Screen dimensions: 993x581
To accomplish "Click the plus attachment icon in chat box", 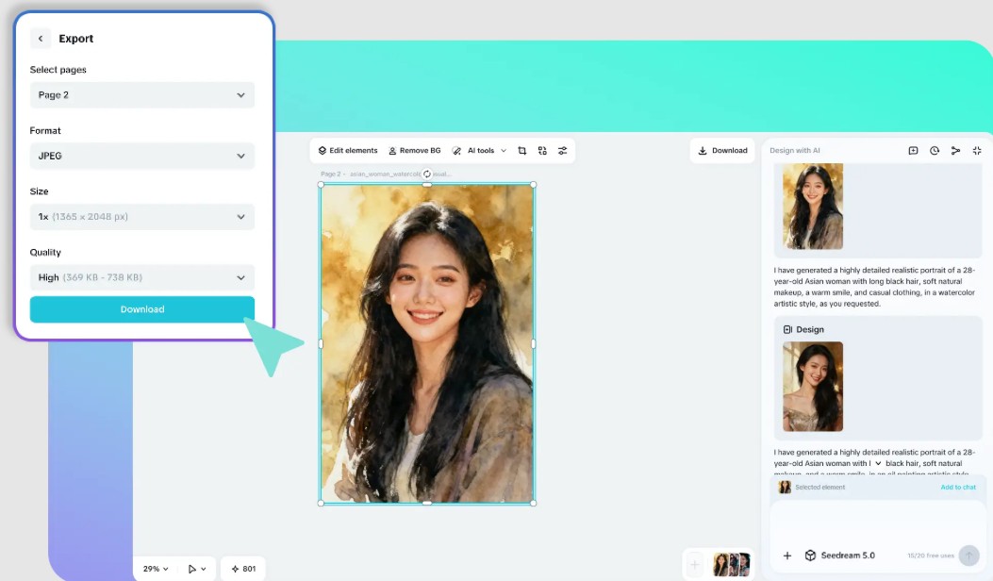I will pyautogui.click(x=787, y=556).
